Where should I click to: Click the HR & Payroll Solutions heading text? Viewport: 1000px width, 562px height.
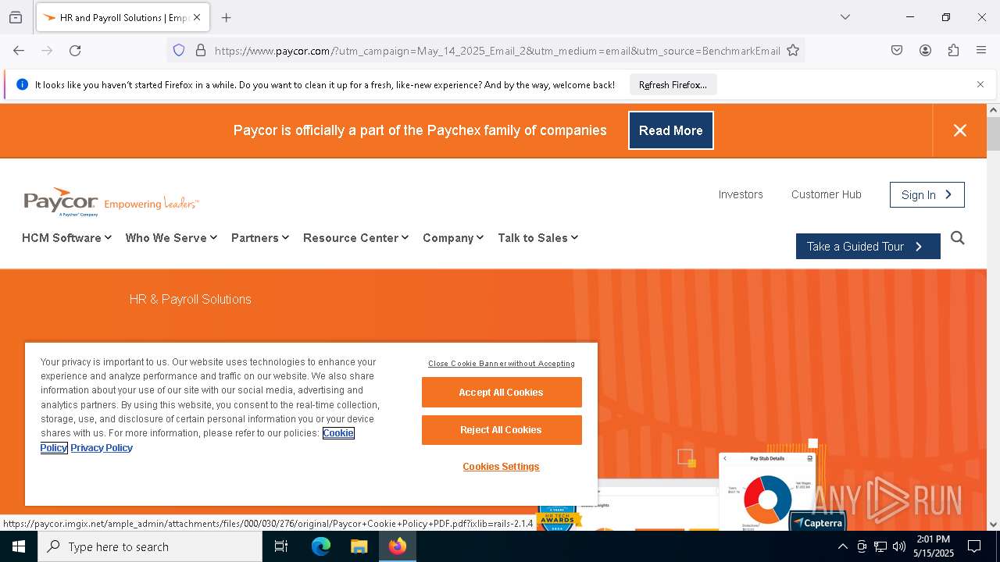190,299
